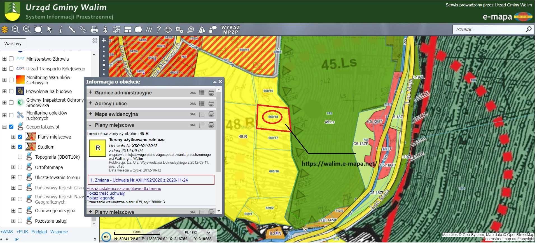Click the yellow R land-use swatch
The height and width of the screenshot is (243, 537).
click(98, 148)
